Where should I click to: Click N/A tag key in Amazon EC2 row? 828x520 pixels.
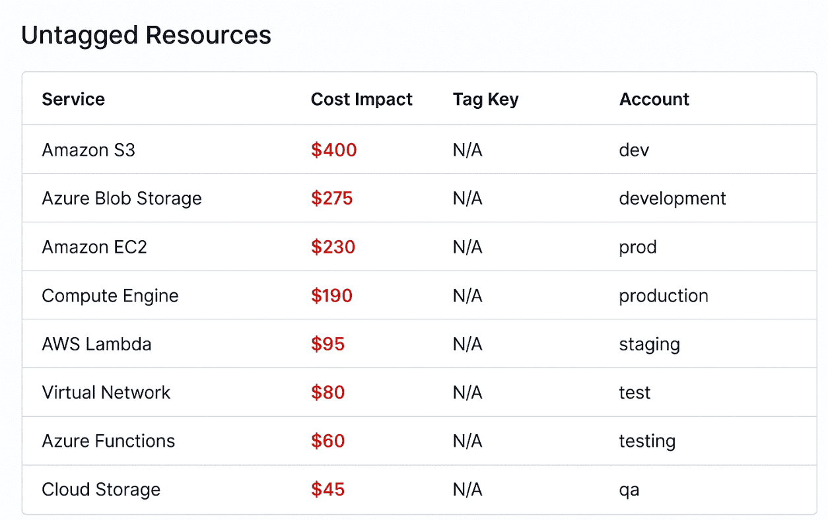[x=467, y=247]
